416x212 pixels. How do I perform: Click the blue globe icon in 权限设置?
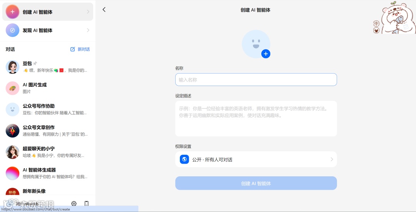pos(185,159)
